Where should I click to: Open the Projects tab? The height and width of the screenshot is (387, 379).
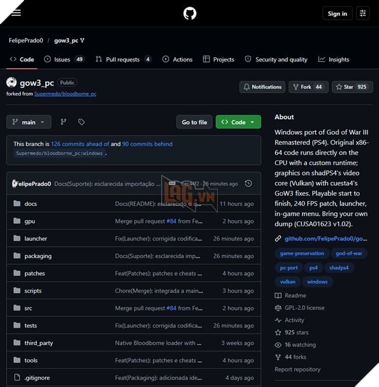[x=218, y=60]
